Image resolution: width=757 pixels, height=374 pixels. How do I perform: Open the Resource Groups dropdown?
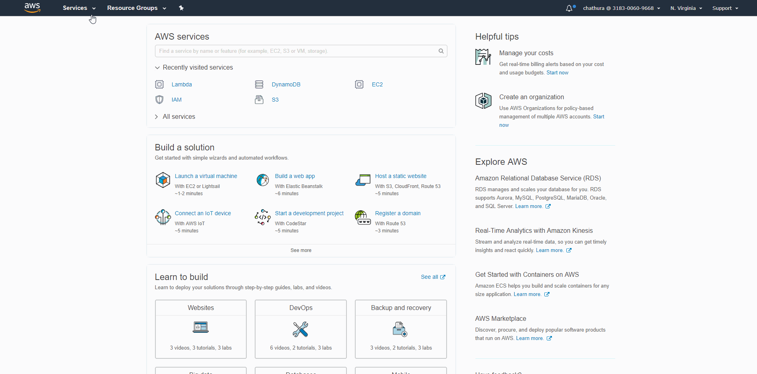(x=137, y=8)
